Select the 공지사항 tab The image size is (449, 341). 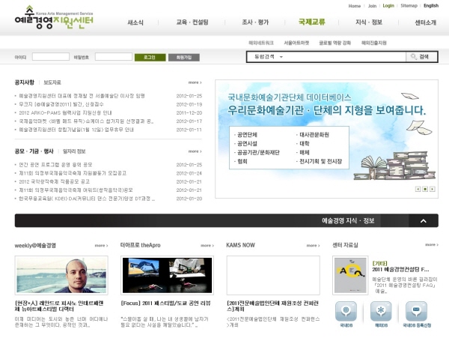25,82
